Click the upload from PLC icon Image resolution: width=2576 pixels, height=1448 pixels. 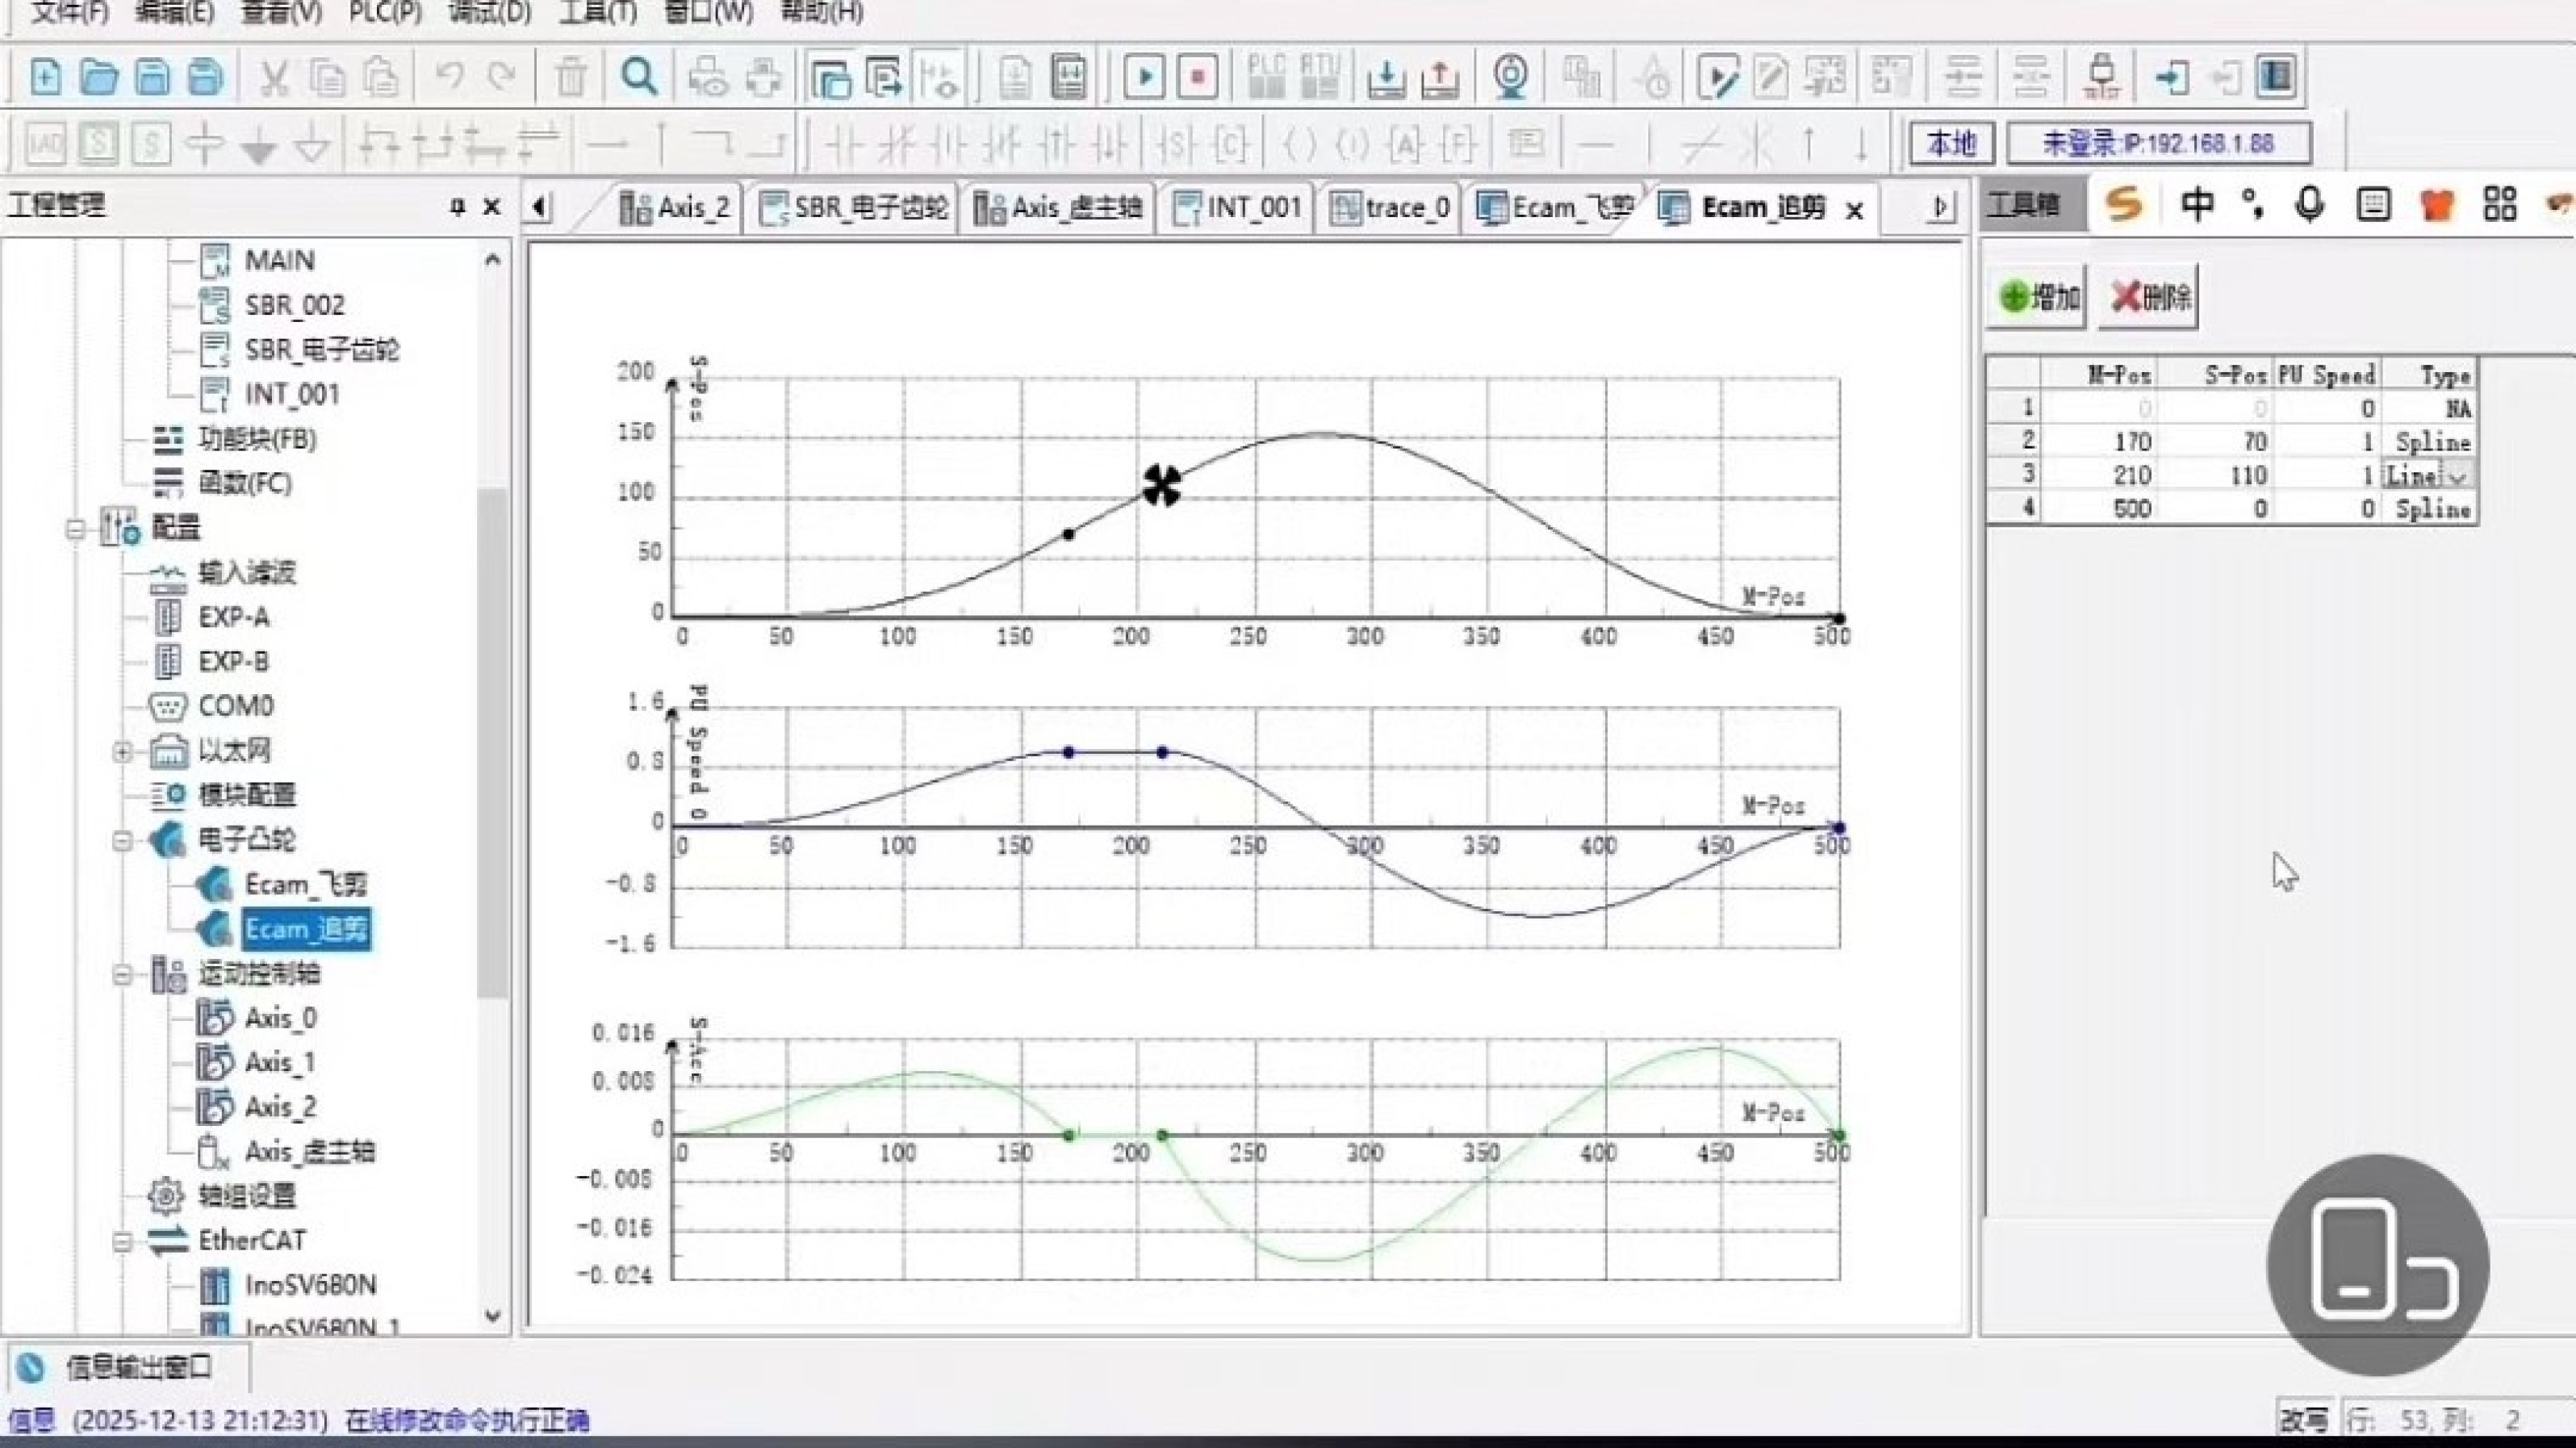(x=1440, y=77)
